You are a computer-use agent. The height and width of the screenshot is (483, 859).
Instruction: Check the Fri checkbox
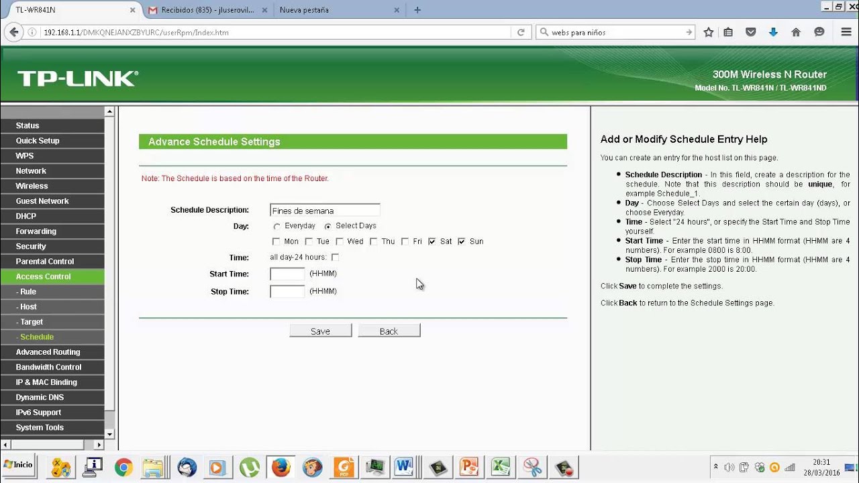pos(405,241)
